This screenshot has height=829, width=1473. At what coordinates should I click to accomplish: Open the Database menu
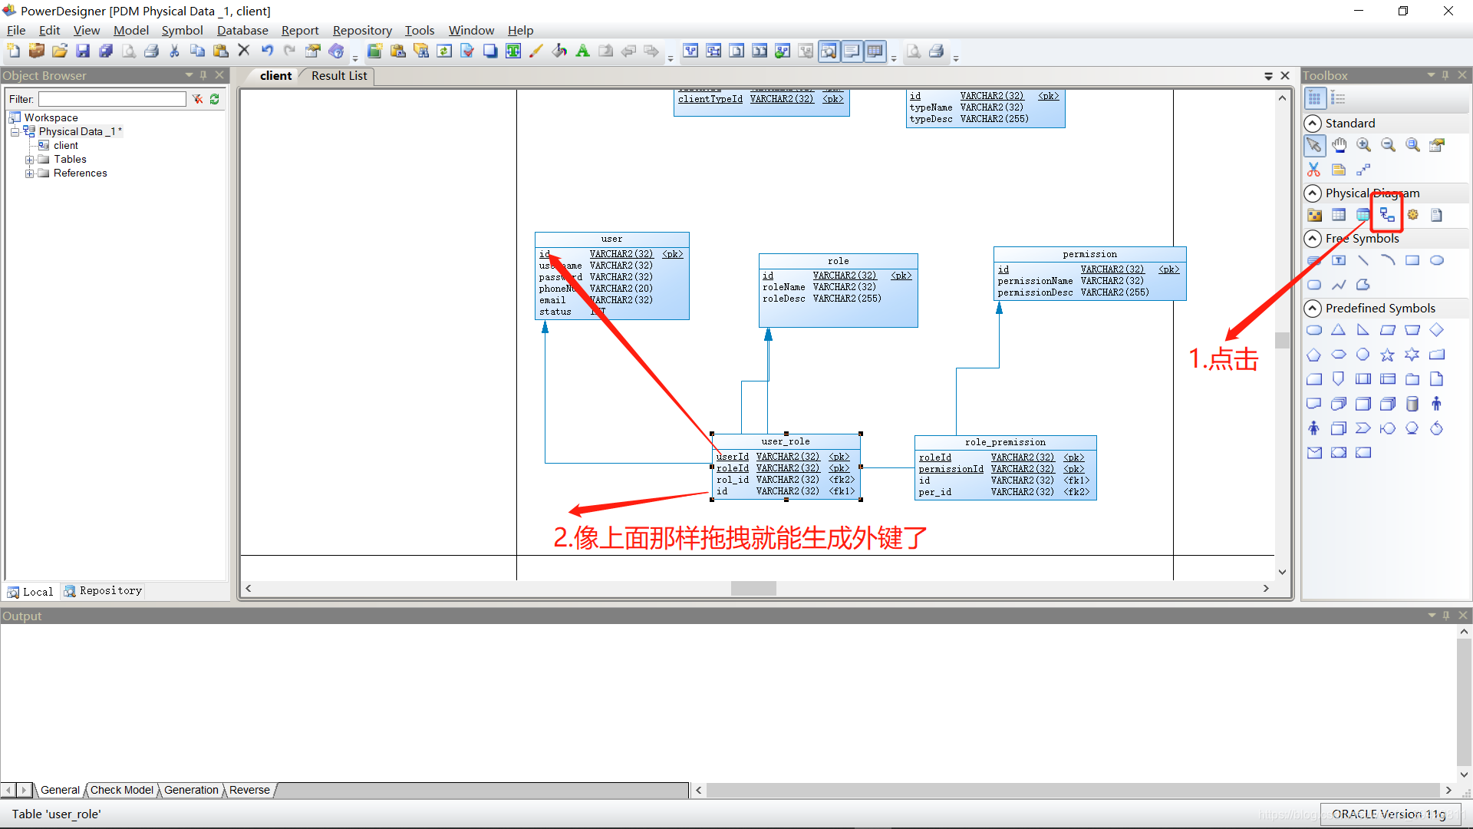pos(242,31)
